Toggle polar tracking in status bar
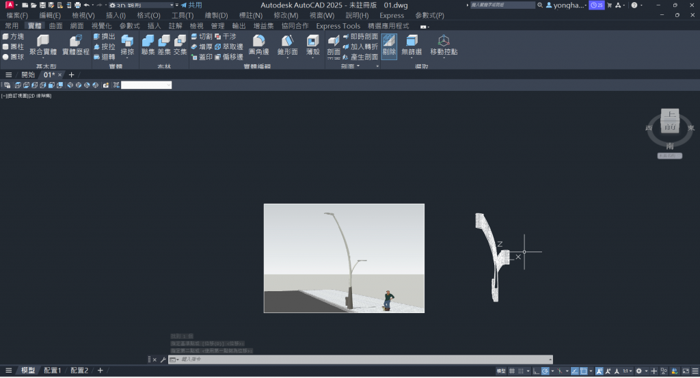This screenshot has width=700, height=378. (545, 371)
